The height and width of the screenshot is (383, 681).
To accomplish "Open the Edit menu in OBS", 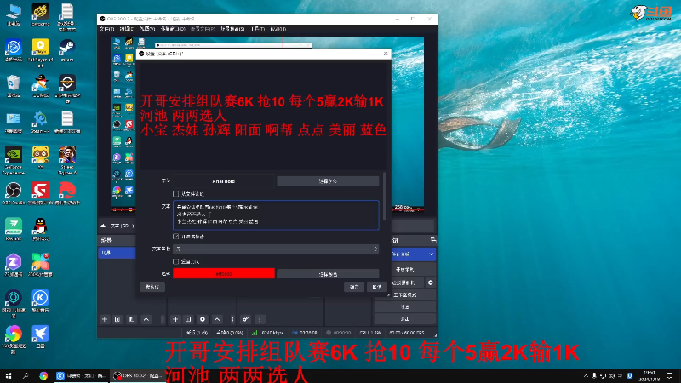I will coord(127,29).
